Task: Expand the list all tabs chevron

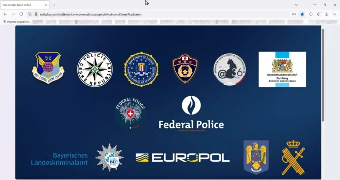Action: [297, 5]
